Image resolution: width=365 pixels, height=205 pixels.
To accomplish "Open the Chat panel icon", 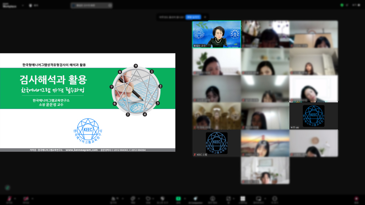I will click(133, 199).
